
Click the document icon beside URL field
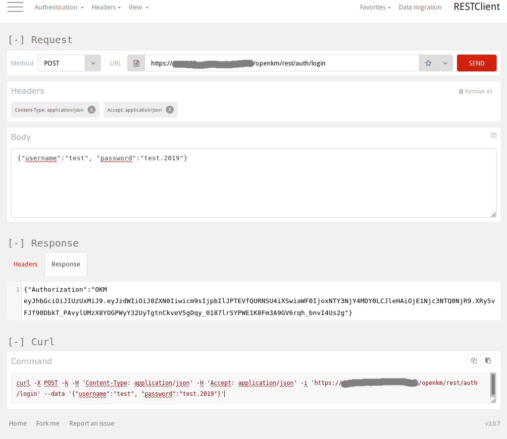point(136,63)
